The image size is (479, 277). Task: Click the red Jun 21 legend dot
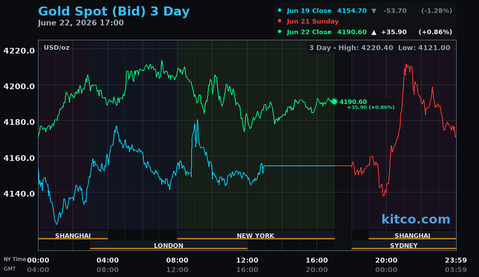[x=280, y=21]
